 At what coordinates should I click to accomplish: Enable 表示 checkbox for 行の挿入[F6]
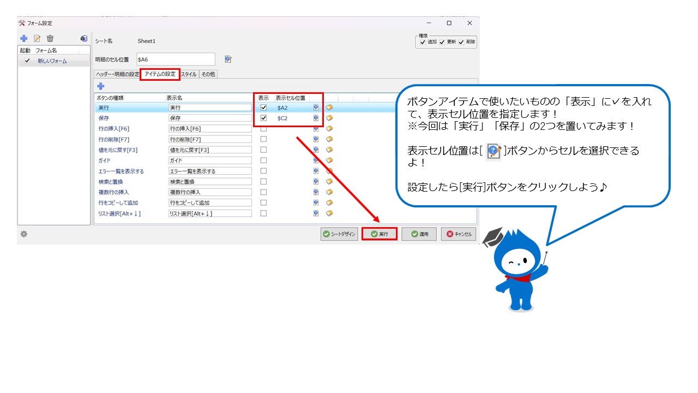coord(264,129)
